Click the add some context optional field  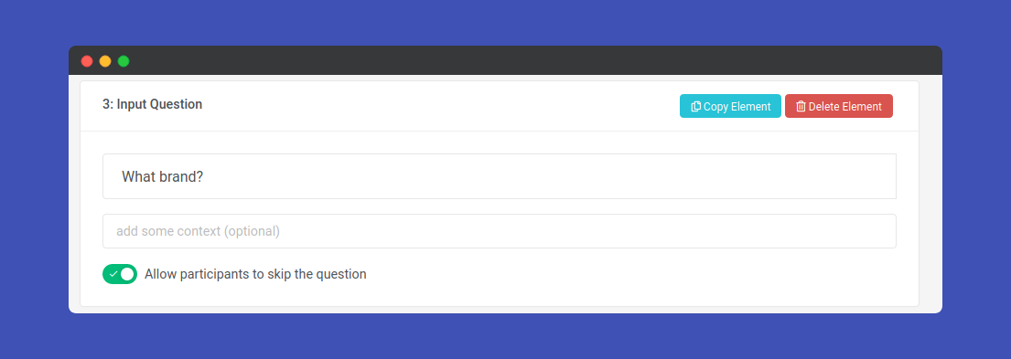pyautogui.click(x=499, y=231)
